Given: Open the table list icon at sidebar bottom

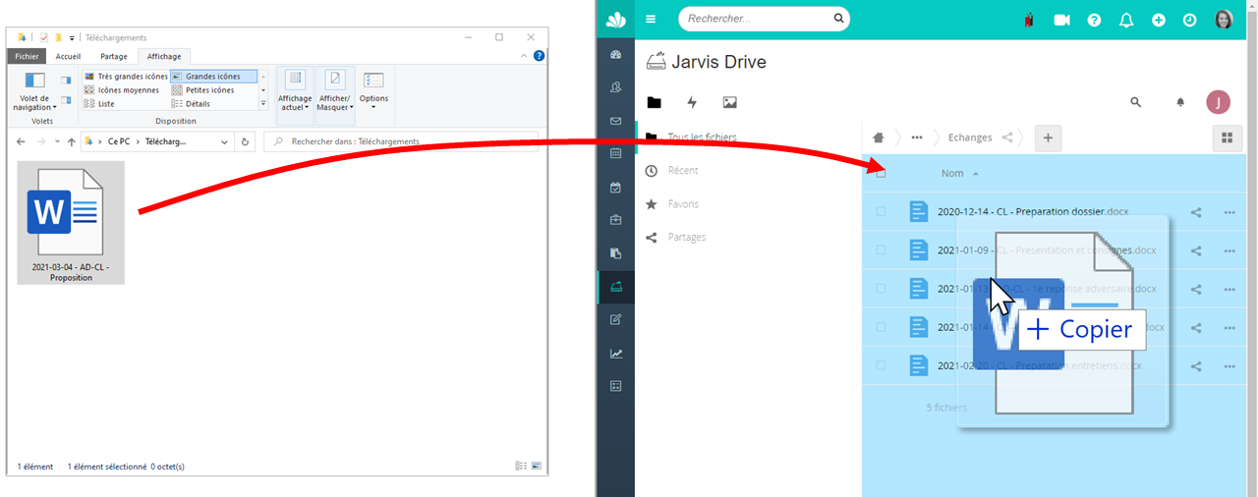Looking at the screenshot, I should click(x=616, y=386).
